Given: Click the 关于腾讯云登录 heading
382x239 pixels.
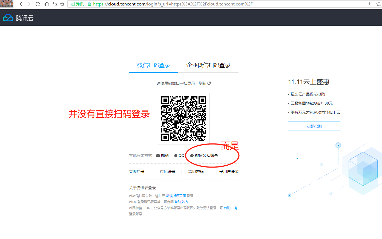Looking at the screenshot, I should pyautogui.click(x=142, y=188).
